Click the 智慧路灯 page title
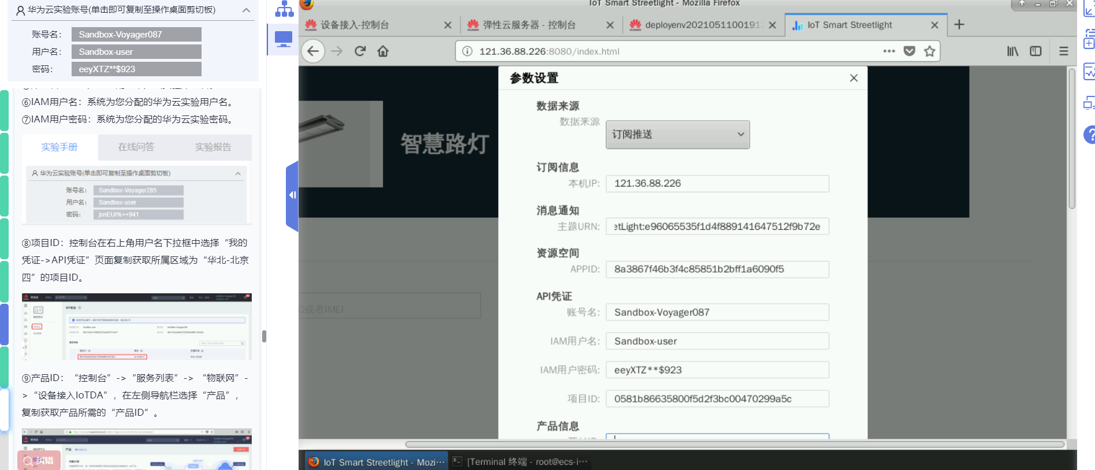 point(445,144)
